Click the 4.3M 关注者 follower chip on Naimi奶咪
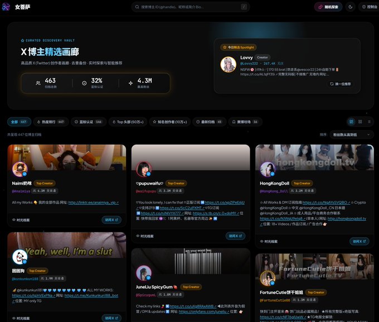Image resolution: width=379 pixels, height=322 pixels. point(45,191)
